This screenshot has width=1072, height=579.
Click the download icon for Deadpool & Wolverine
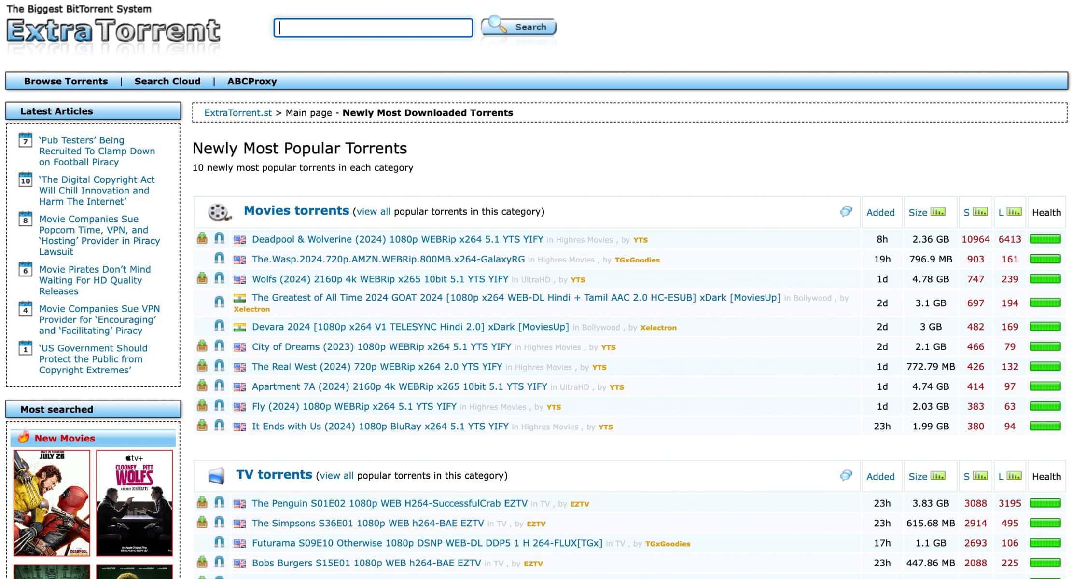pos(202,238)
